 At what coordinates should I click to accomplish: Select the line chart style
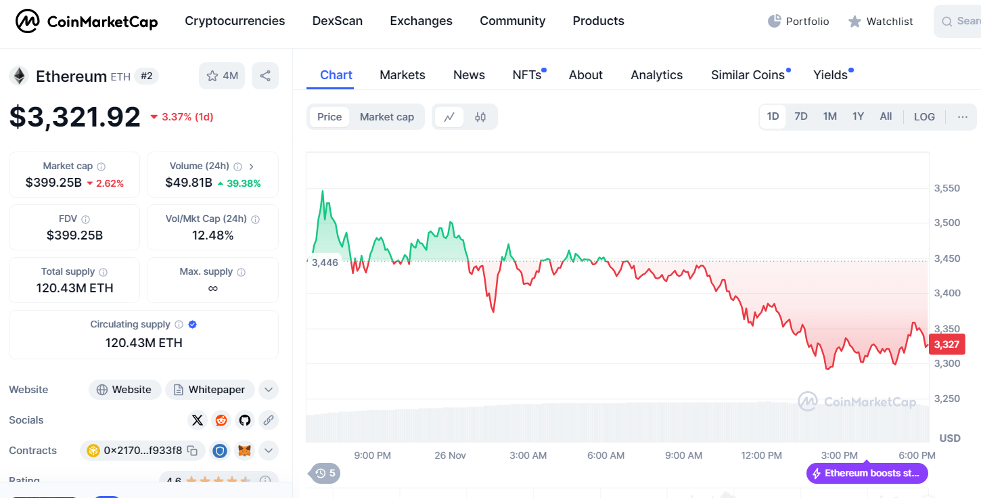pos(449,117)
